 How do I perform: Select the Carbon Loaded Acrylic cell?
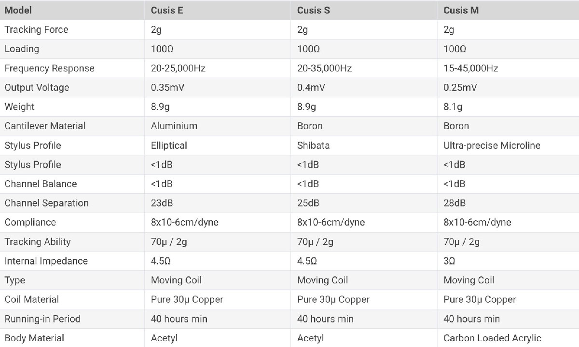(x=493, y=338)
